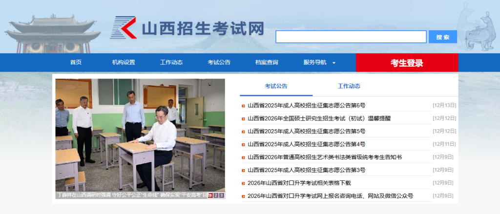Select the 热 first slide indicator
The width and height of the screenshot is (500, 214).
(210, 195)
